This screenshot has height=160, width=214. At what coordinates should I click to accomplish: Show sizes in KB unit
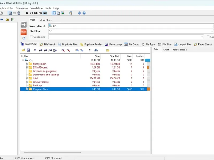[x=31, y=13]
